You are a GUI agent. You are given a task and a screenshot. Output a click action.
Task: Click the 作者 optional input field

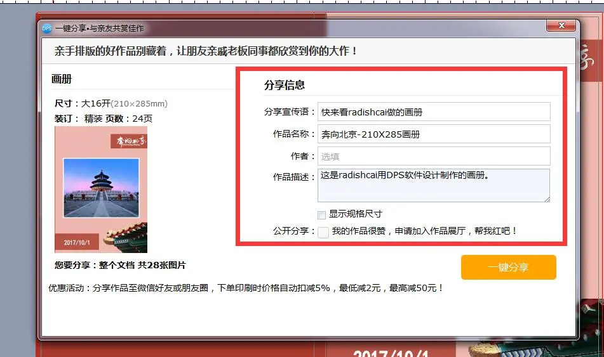click(434, 157)
